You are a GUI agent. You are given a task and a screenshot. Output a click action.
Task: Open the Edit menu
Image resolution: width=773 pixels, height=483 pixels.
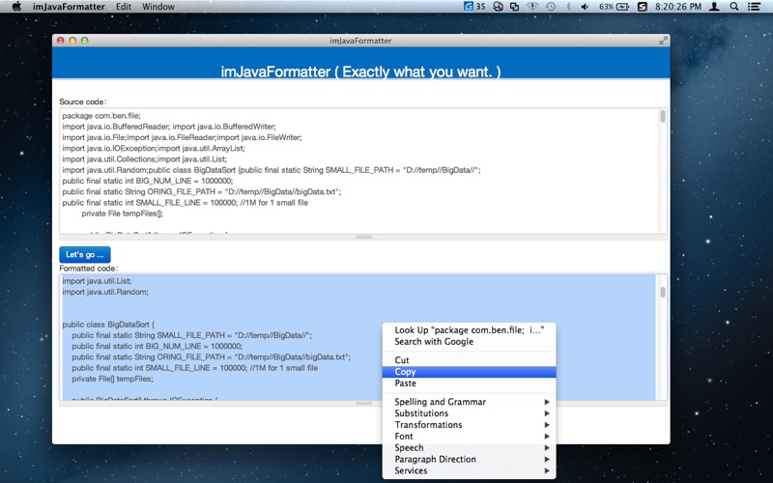[x=124, y=7]
